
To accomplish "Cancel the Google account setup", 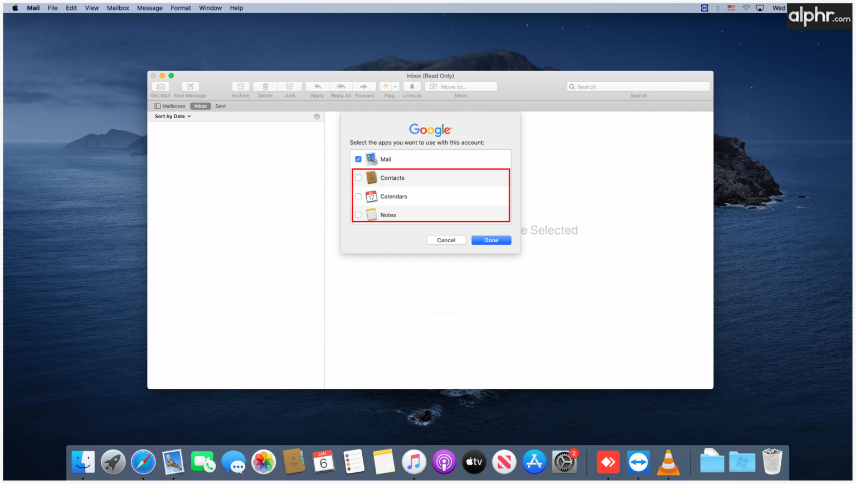I will click(x=446, y=240).
